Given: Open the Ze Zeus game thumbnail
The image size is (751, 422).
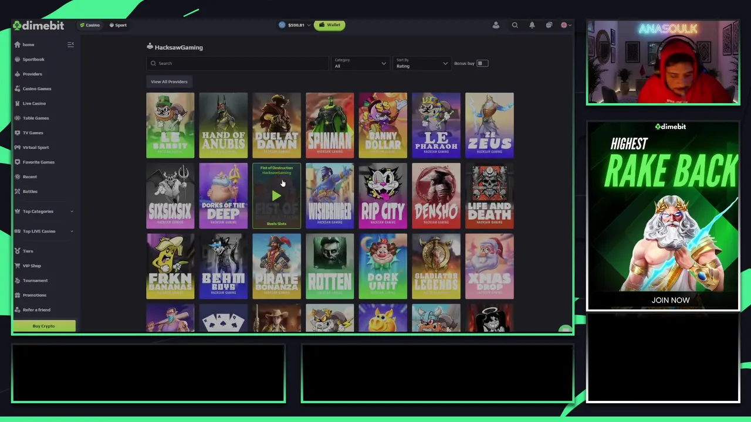Looking at the screenshot, I should 489,125.
